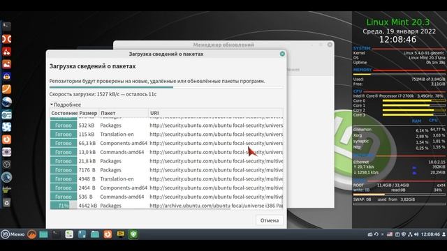Close the Менеджер обновлений window behind
The height and width of the screenshot is (251, 447).
330,45
